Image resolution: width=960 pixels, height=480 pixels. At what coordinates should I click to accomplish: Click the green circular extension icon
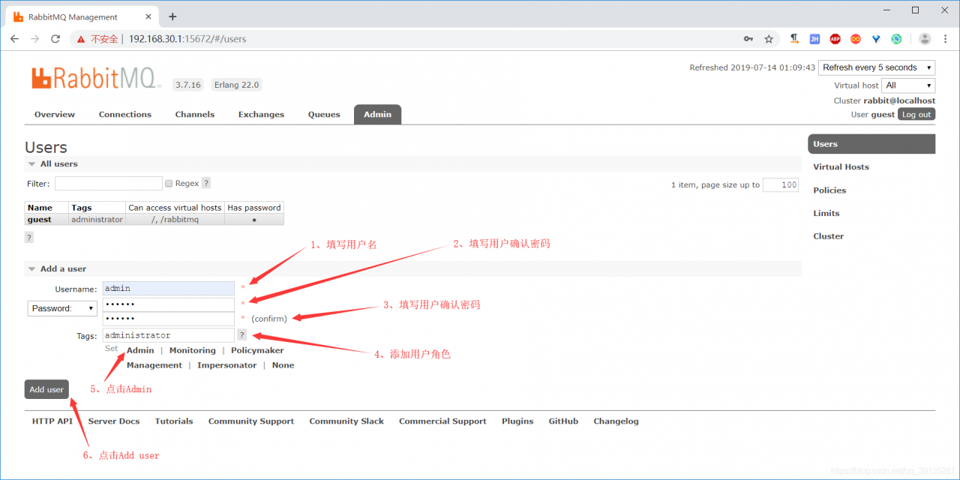(895, 39)
